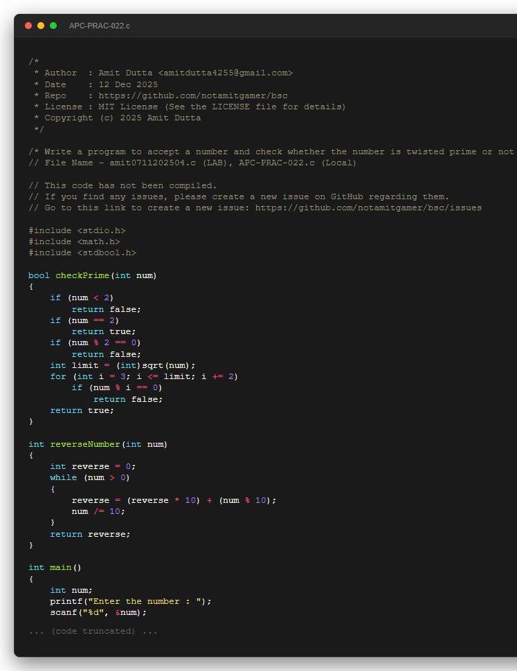Click the 'int limit = (int)sqrt(num);' line
Screen dimensions: 517x671
[x=123, y=365]
